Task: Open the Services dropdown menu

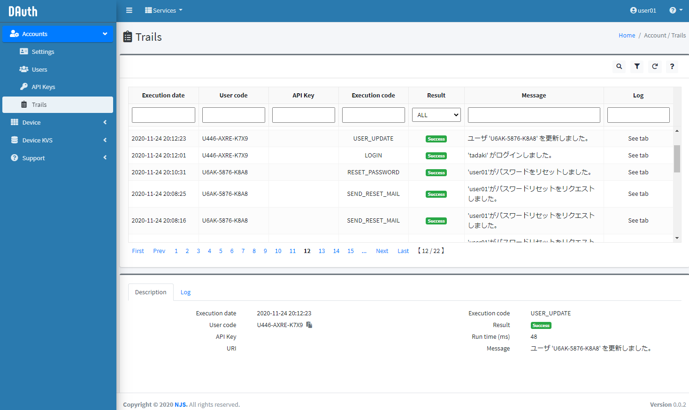Action: [164, 10]
